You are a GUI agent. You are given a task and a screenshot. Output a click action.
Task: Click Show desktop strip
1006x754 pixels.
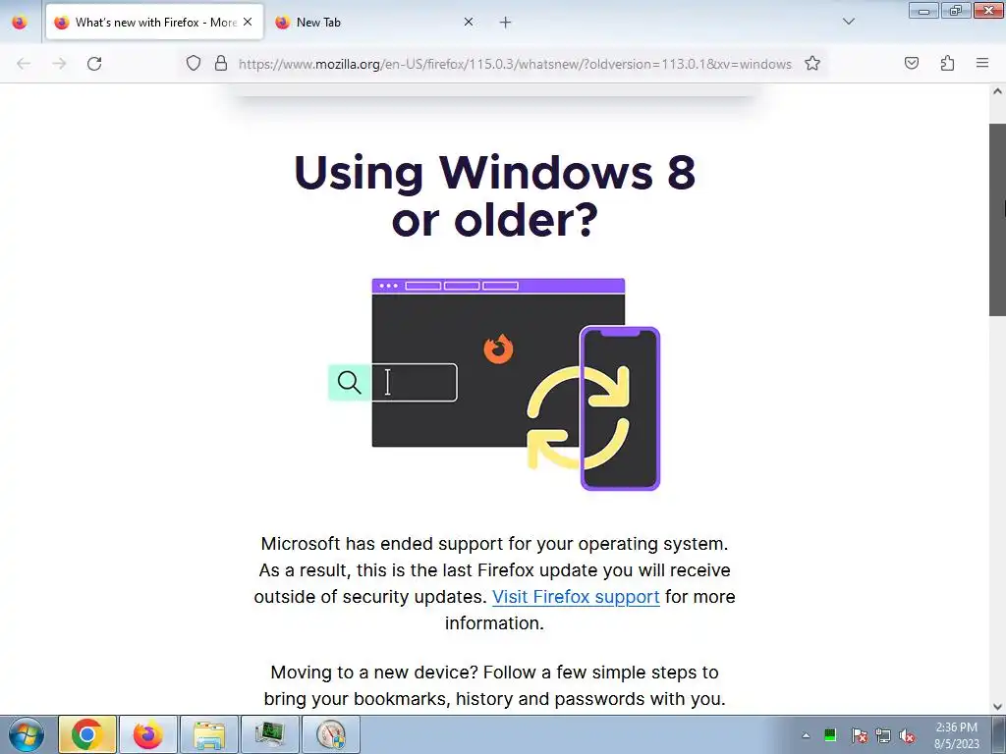click(x=999, y=734)
